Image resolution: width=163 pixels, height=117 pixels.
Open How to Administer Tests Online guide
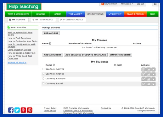point(20,34)
